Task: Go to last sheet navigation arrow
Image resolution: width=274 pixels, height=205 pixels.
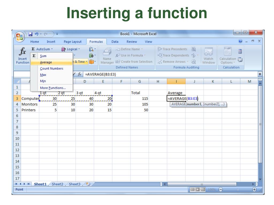Action: coord(28,184)
